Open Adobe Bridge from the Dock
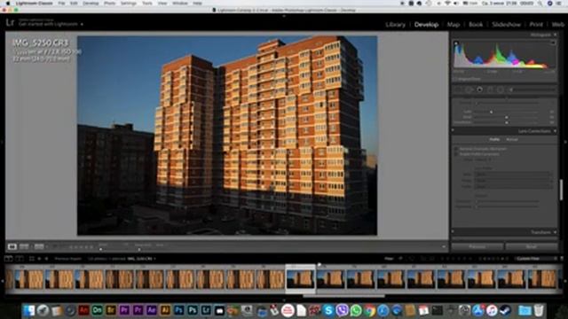This screenshot has height=319, width=568. [x=111, y=310]
